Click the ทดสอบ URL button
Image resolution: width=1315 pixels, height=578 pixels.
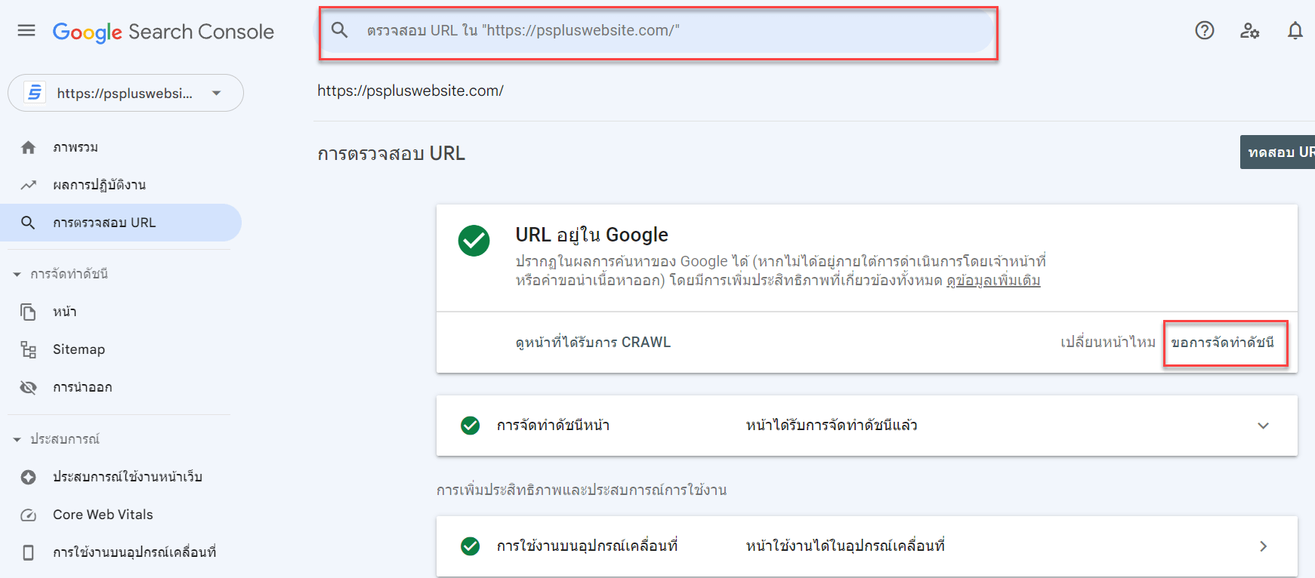(1278, 152)
